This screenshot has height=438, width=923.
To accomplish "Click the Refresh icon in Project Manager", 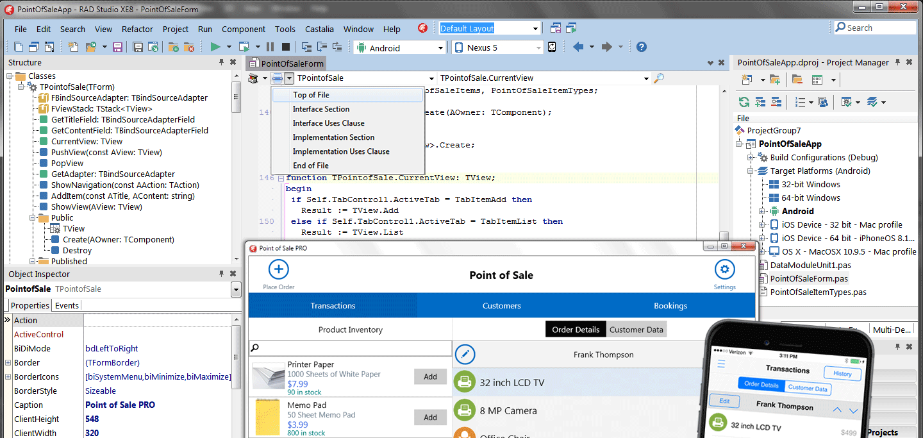I will click(x=744, y=102).
